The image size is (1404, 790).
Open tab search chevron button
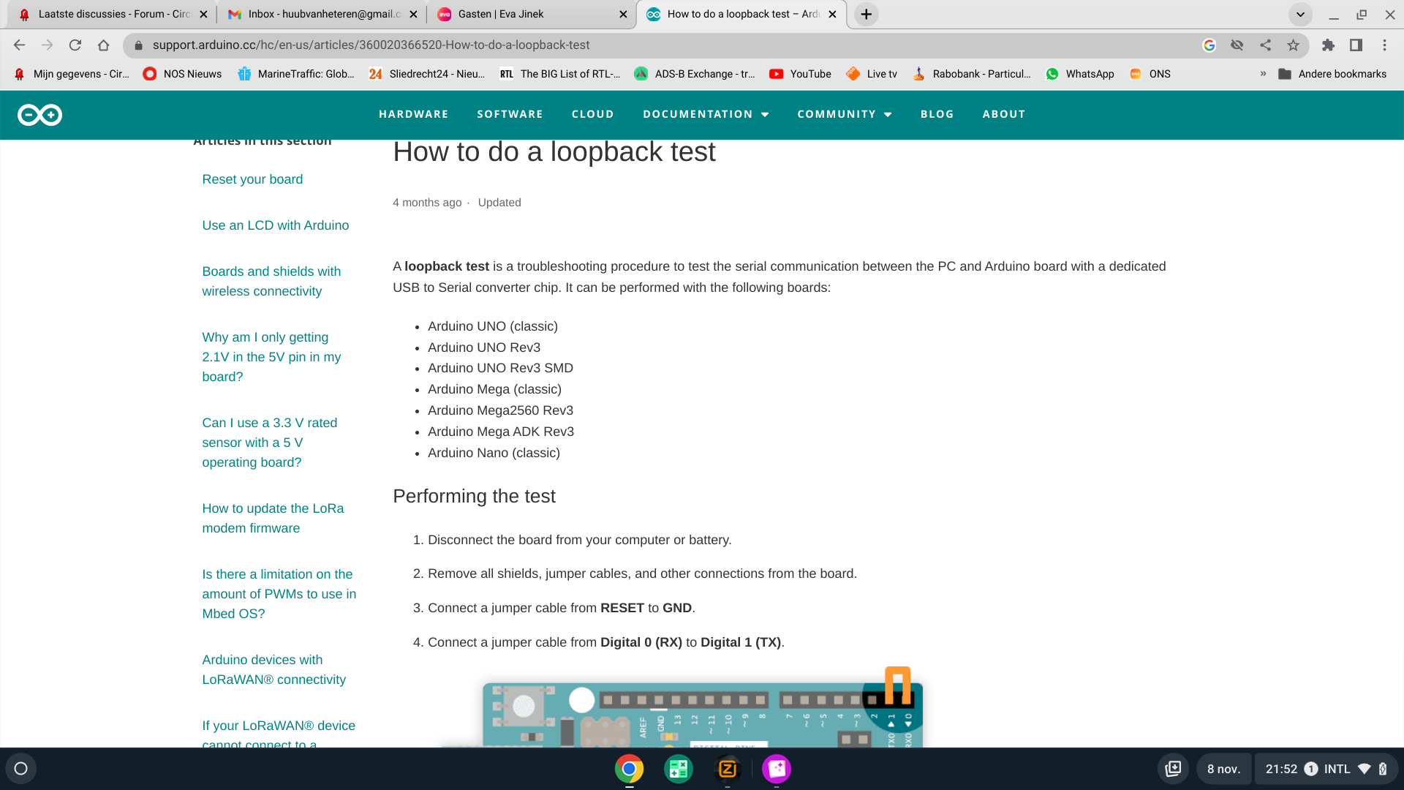1300,14
